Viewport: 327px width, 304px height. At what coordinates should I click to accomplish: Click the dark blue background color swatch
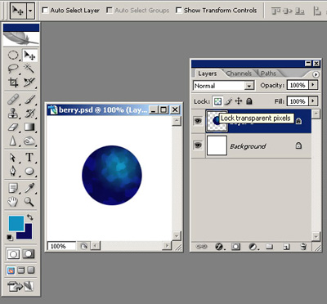27,235
